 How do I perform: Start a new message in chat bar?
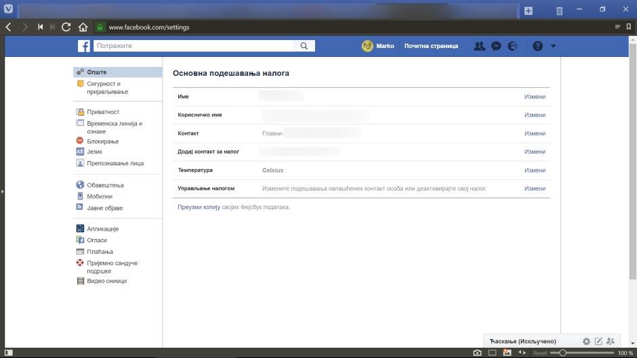point(599,341)
